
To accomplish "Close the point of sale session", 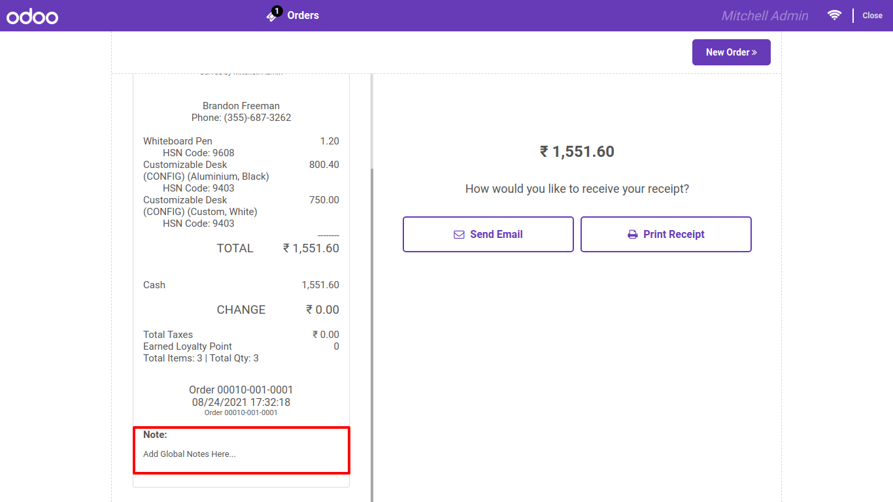I will 872,16.
